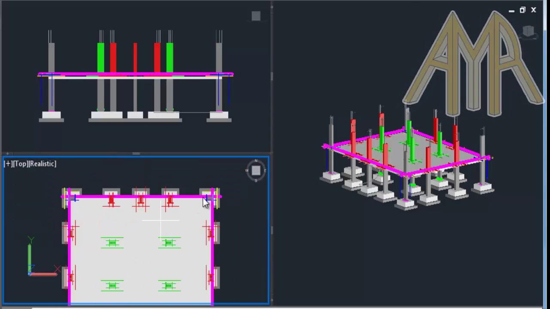Click the ViewCube in the front elevation viewport

pos(256,16)
